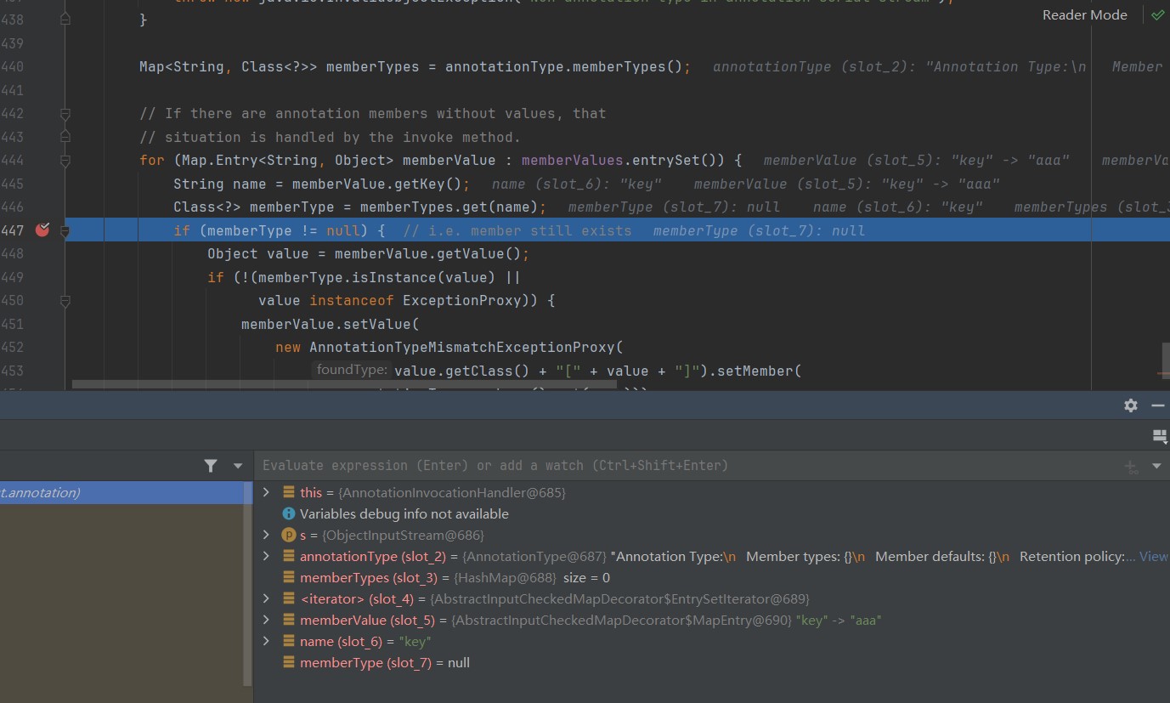This screenshot has width=1170, height=703.
Task: Collapse the for loop fold at line 444
Action: tap(65, 160)
